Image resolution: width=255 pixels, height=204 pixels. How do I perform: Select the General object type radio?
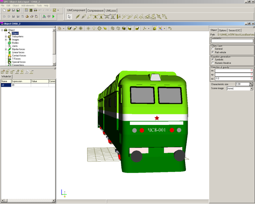213,49
